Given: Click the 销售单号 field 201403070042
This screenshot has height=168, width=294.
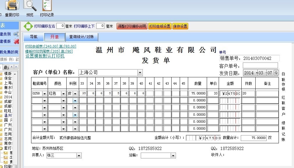Looking at the screenshot, I should (250, 58).
